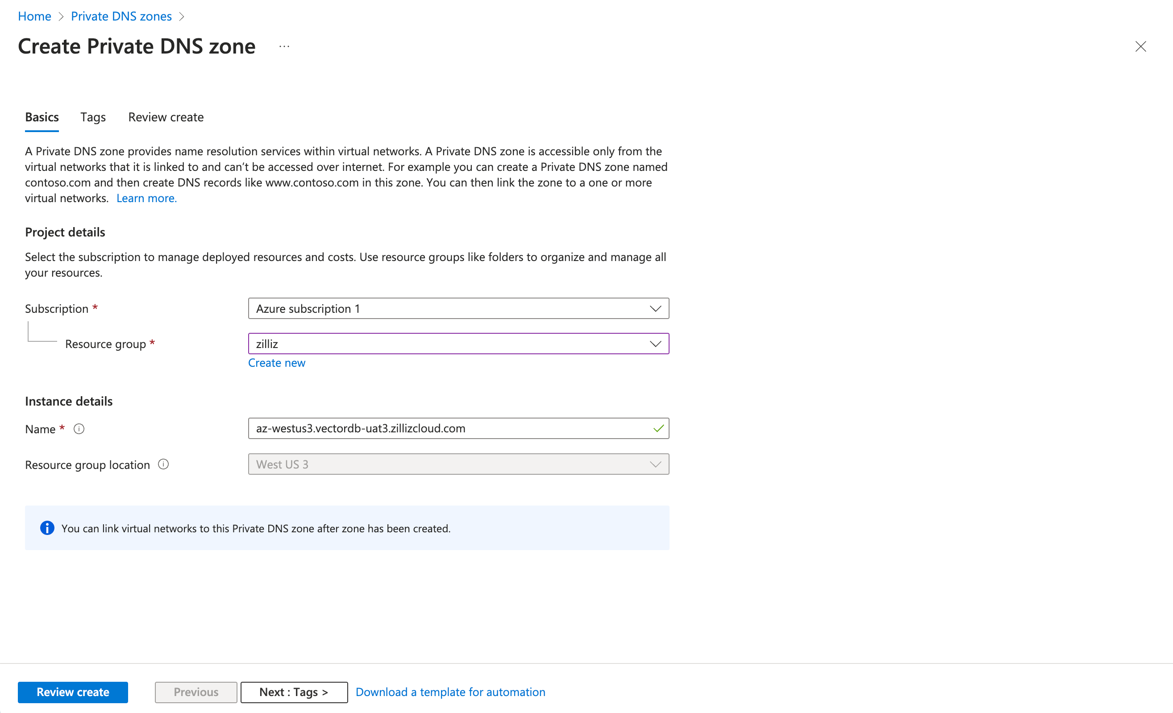Open the ellipsis more options menu

[x=284, y=47]
